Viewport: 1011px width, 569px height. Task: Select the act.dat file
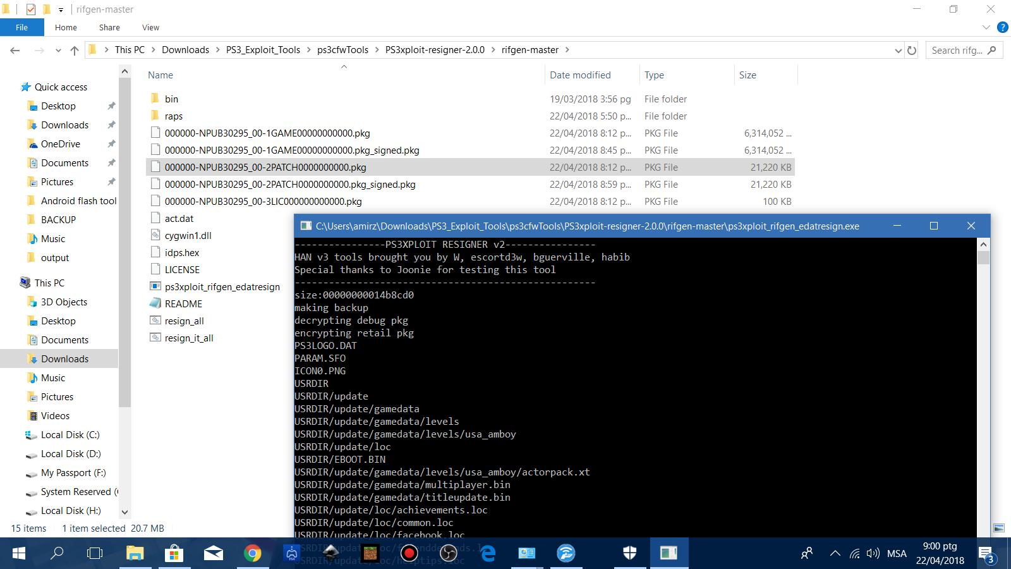coord(179,219)
